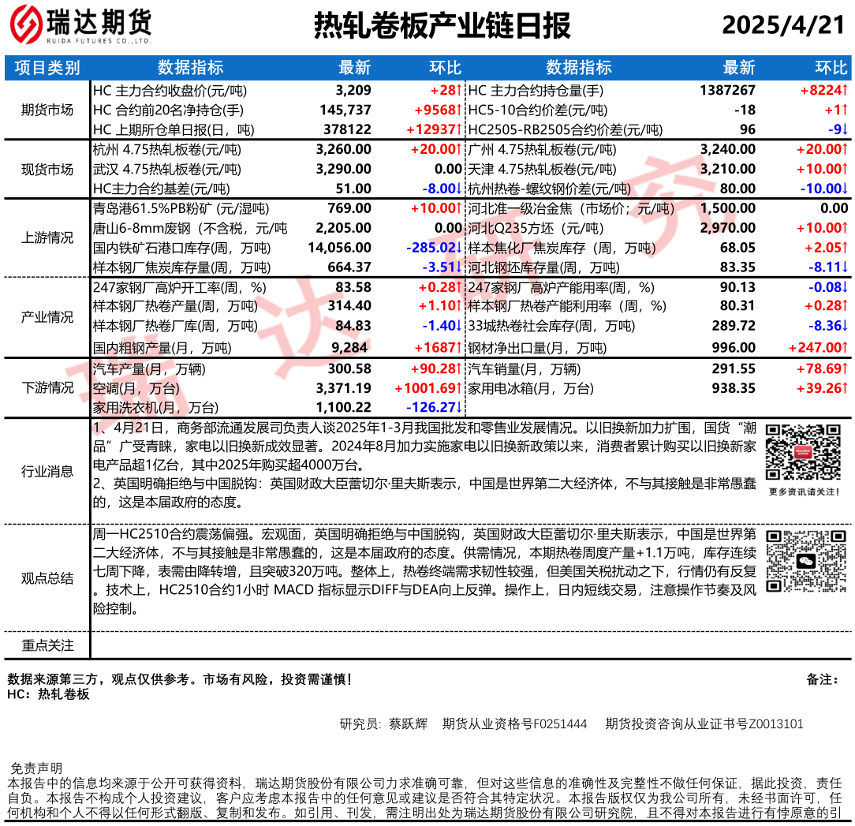Image resolution: width=855 pixels, height=826 pixels.
Task: Click the up arrow after +1001.69
Action: click(x=458, y=388)
